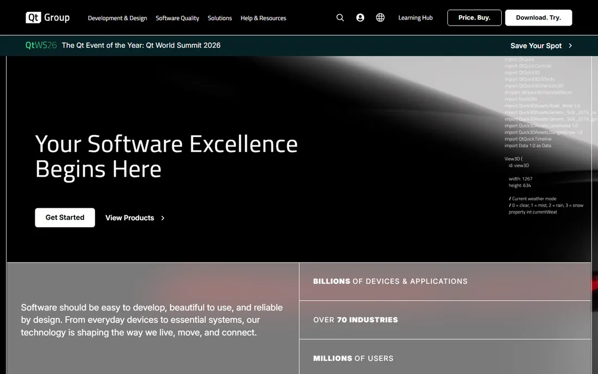This screenshot has height=374, width=598.
Task: Open the Solutions menu
Action: [220, 18]
